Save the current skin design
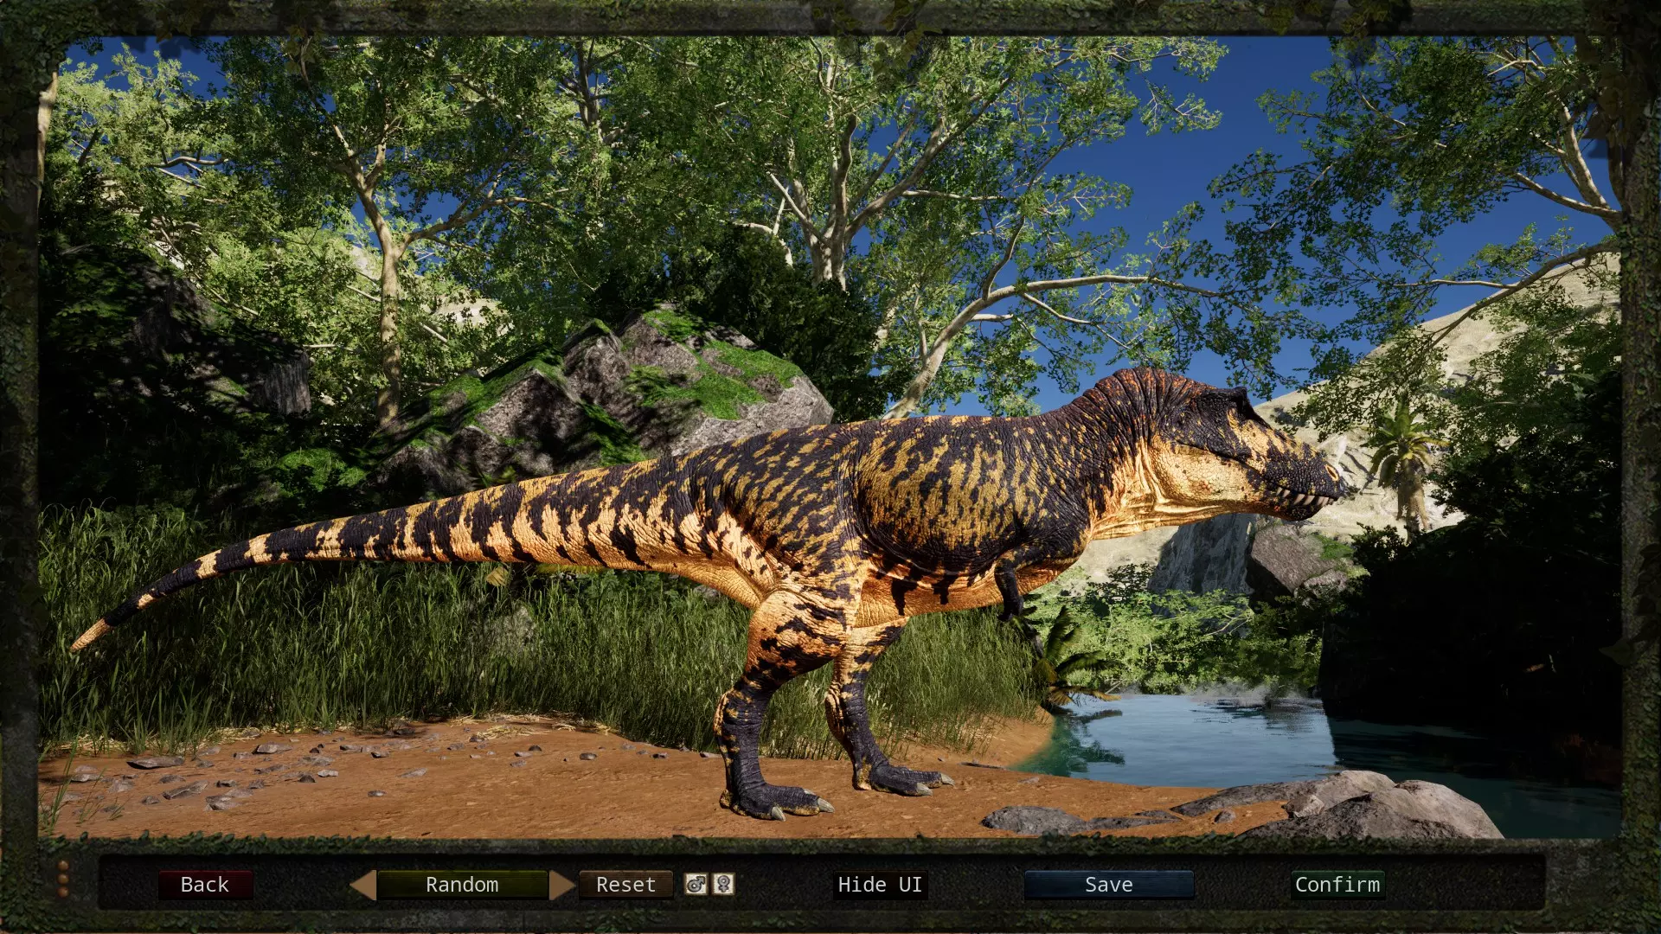The height and width of the screenshot is (934, 1661). (1109, 885)
